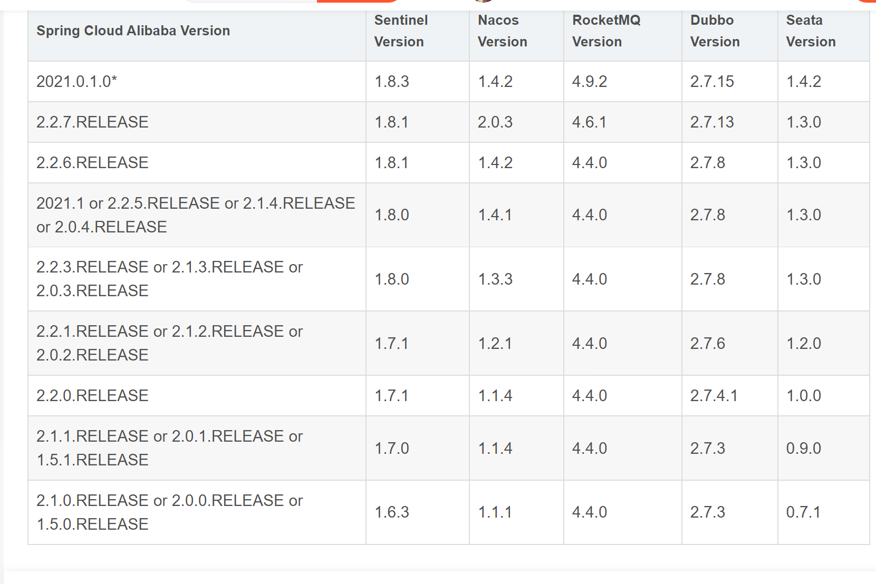The width and height of the screenshot is (876, 584).
Task: Select Dubbo 2.7.4.1 cell
Action: [730, 396]
